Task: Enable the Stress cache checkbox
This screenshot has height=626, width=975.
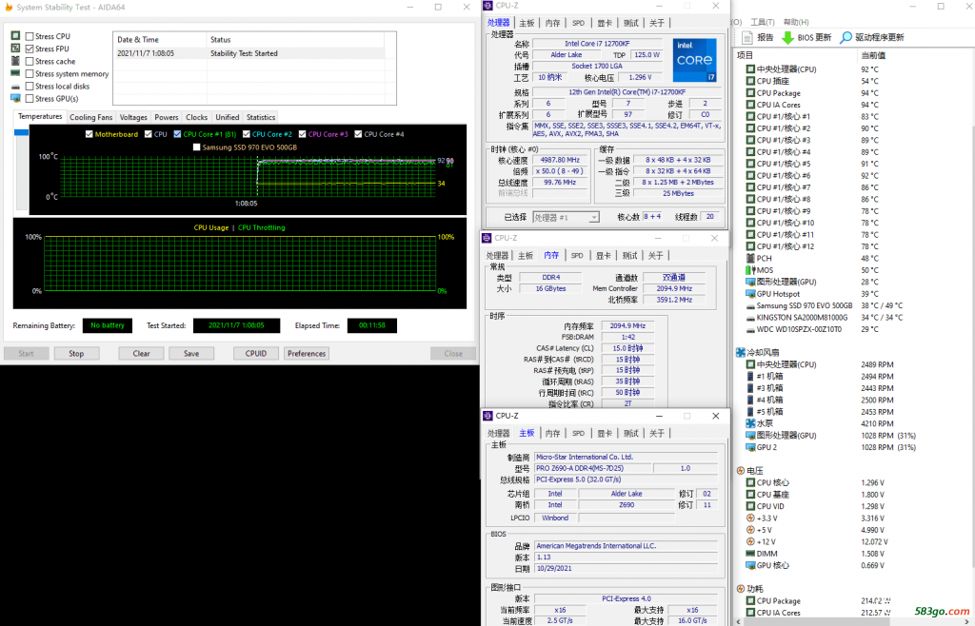Action: click(x=30, y=62)
